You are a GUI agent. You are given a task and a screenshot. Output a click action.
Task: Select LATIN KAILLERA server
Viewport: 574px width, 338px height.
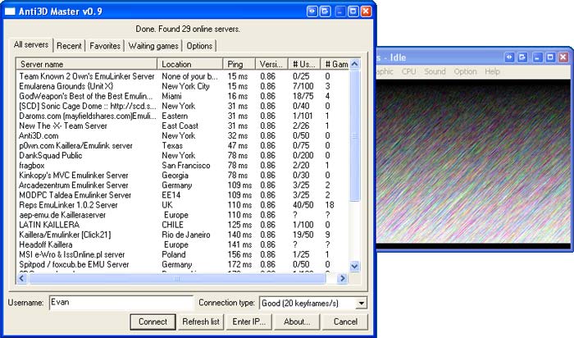(x=183, y=225)
